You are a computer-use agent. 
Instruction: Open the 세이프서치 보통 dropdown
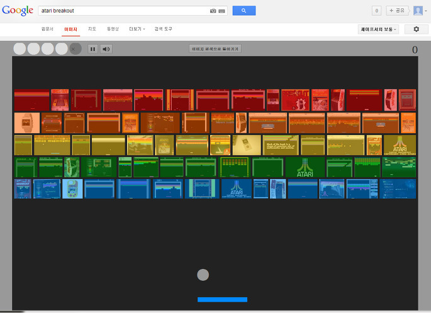(378, 29)
